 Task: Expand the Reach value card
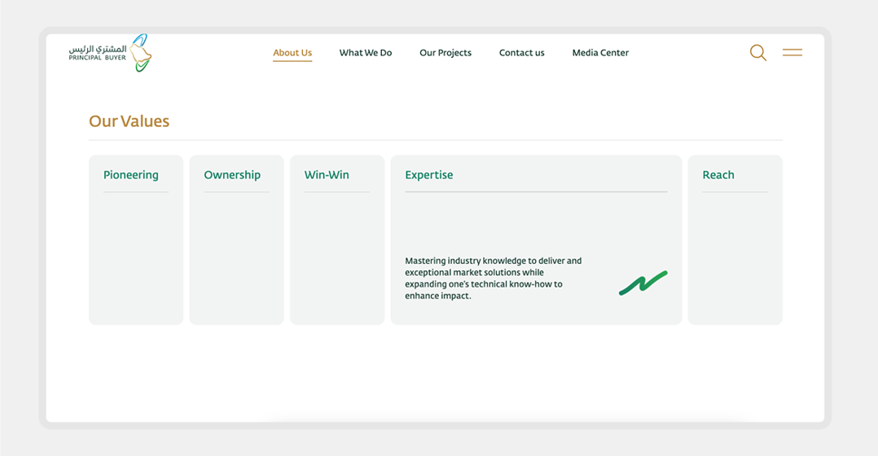click(x=735, y=239)
